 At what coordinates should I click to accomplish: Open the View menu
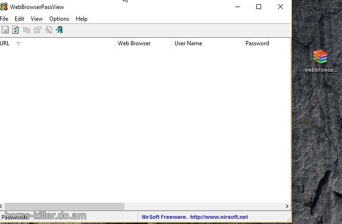(36, 19)
